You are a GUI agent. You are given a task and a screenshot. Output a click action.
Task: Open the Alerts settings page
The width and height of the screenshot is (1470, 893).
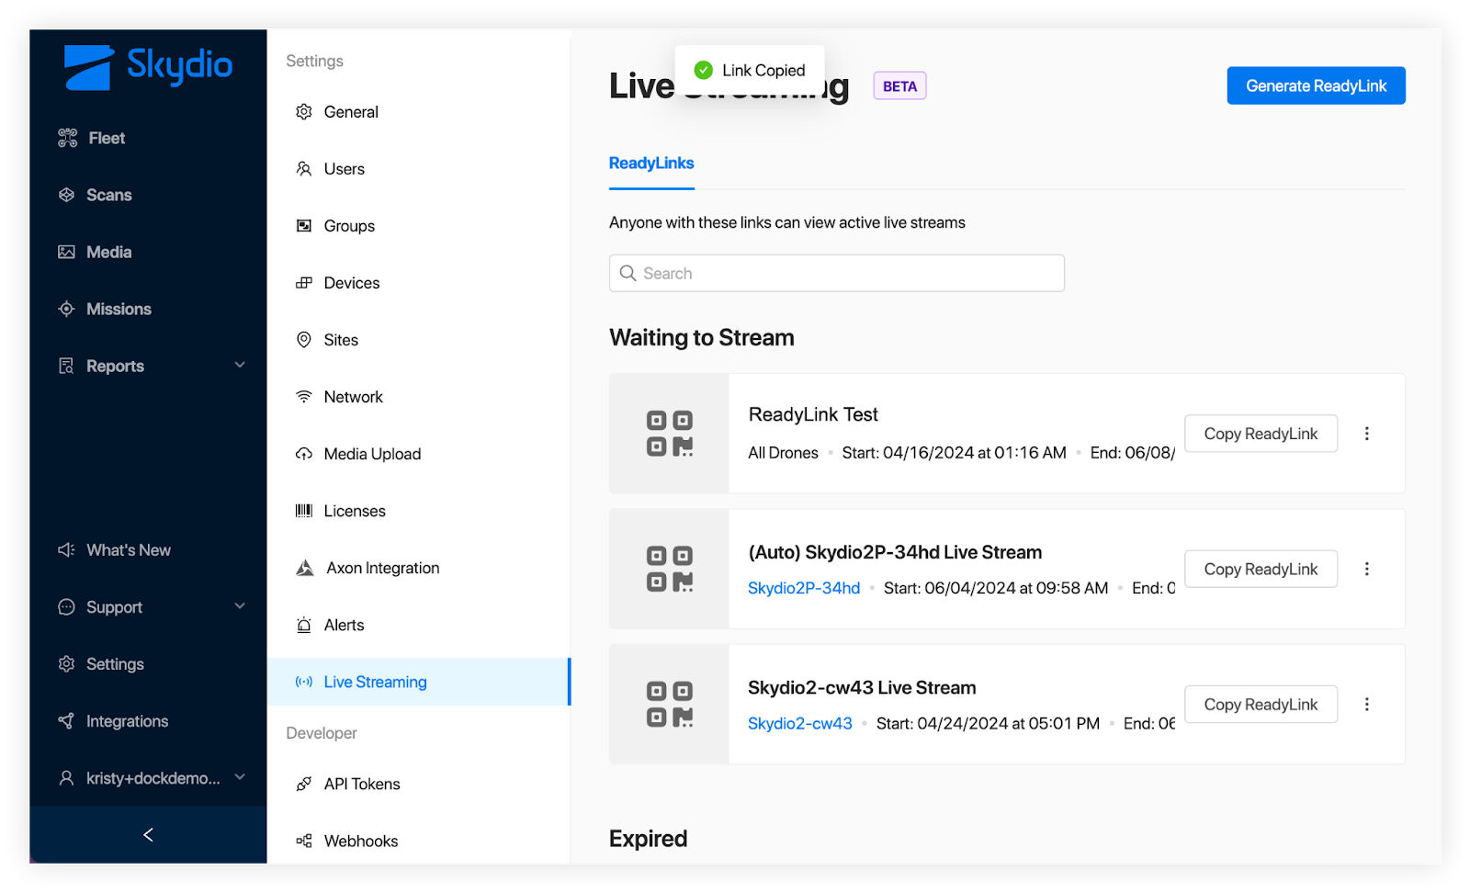tap(344, 625)
